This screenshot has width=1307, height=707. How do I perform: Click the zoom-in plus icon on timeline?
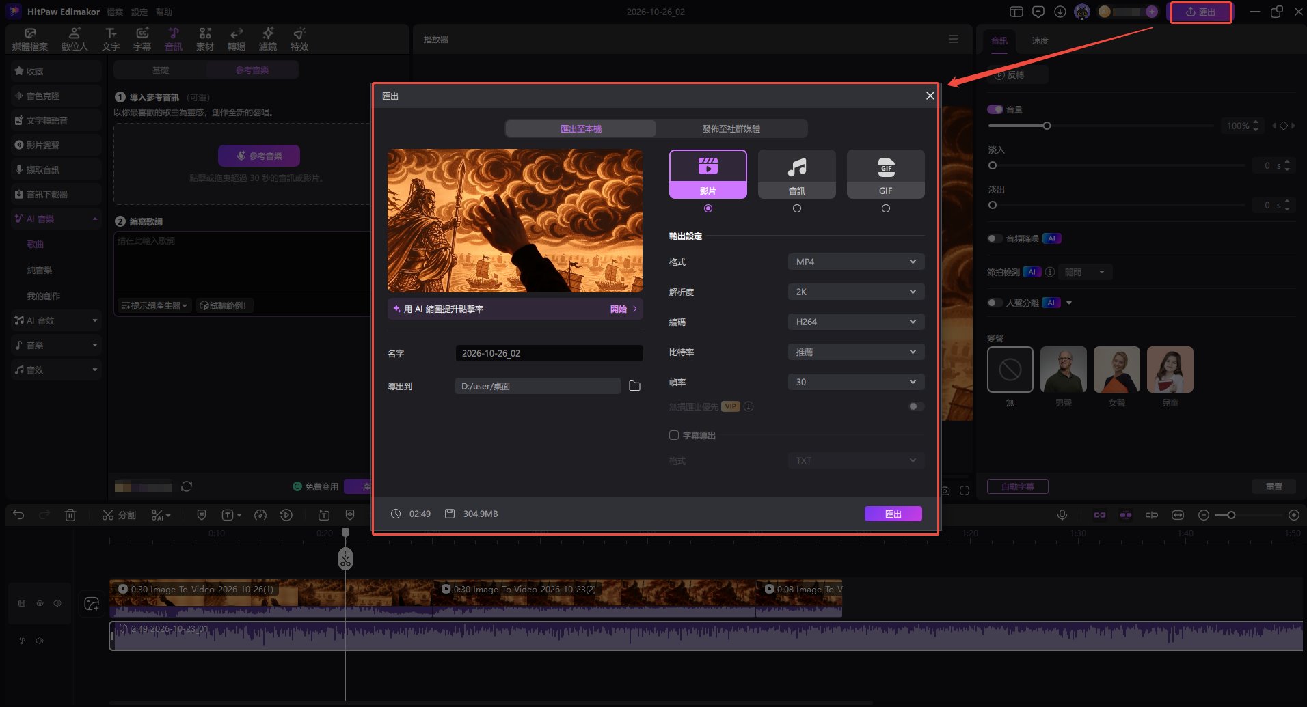tap(1293, 515)
